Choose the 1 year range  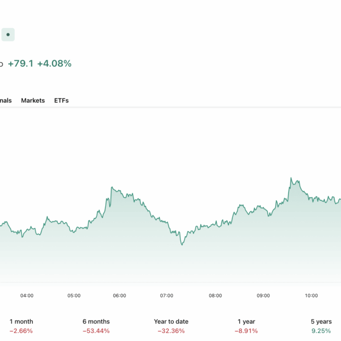coord(246,321)
